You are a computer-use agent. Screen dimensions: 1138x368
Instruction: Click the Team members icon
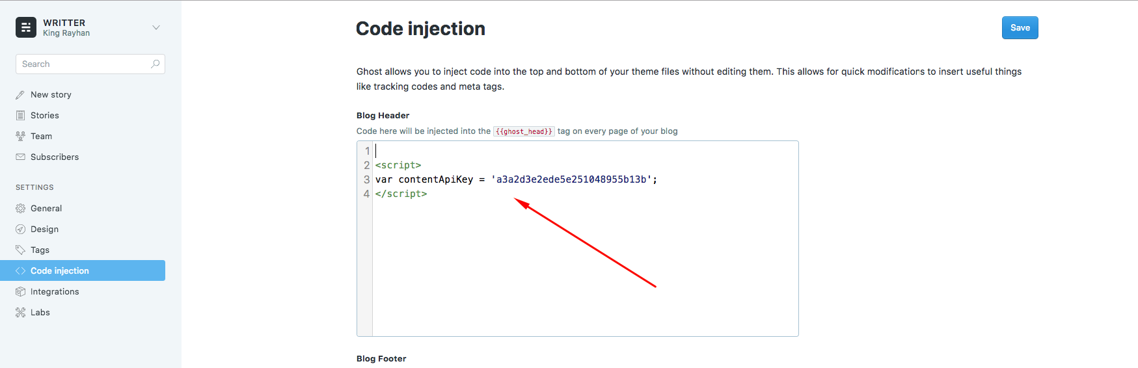pyautogui.click(x=20, y=136)
